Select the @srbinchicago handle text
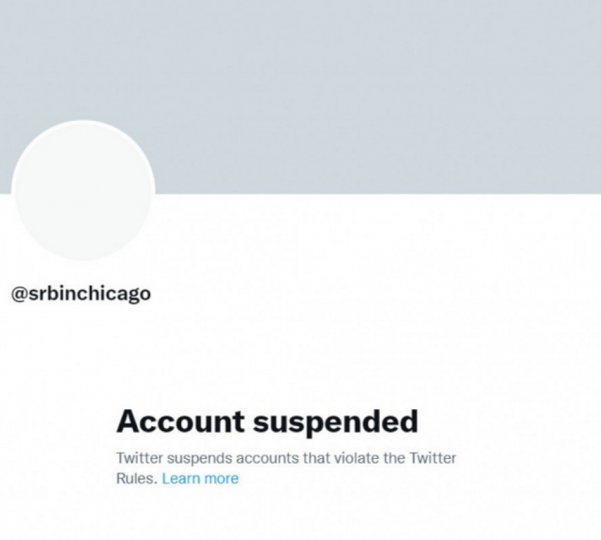 [x=81, y=294]
